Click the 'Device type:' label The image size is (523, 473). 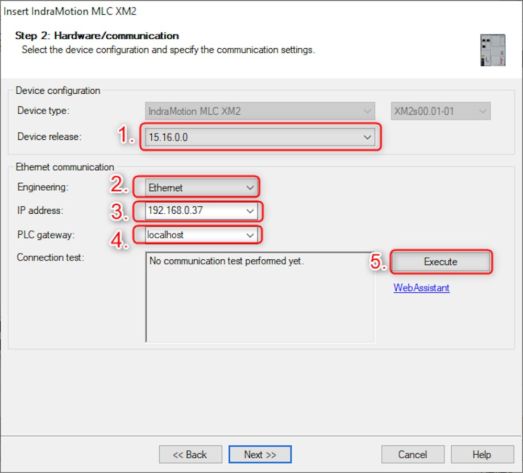(x=43, y=111)
